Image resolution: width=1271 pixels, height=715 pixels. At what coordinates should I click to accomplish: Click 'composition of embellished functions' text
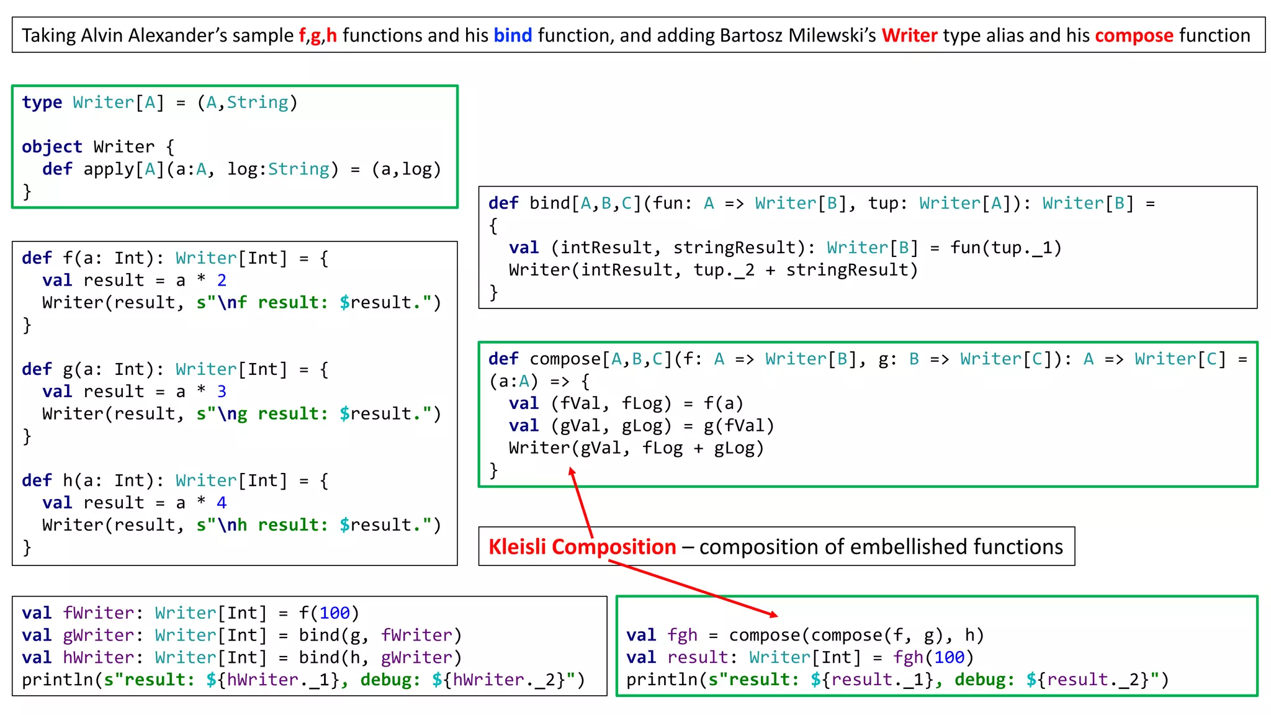pyautogui.click(x=881, y=547)
